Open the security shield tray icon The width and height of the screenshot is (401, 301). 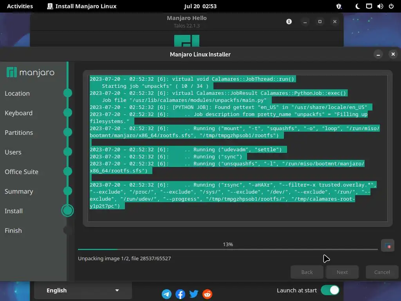(x=339, y=6)
